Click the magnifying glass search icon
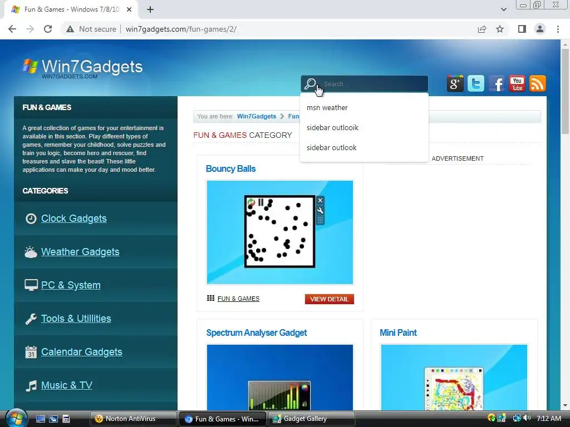This screenshot has width=570, height=427. [310, 84]
